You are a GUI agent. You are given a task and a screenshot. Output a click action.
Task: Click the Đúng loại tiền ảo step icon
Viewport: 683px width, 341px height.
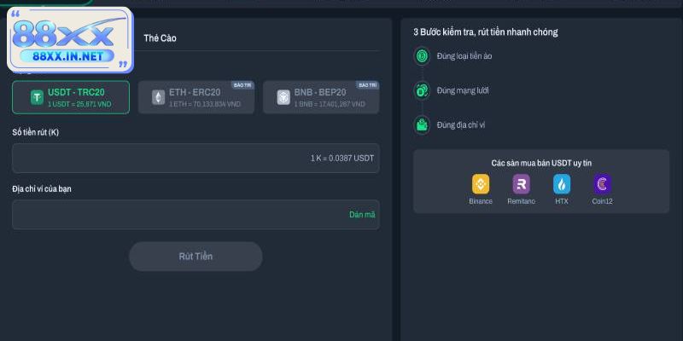pos(422,56)
